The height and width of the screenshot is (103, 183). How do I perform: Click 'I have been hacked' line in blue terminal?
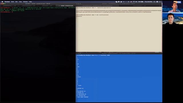pyautogui.click(x=82, y=97)
